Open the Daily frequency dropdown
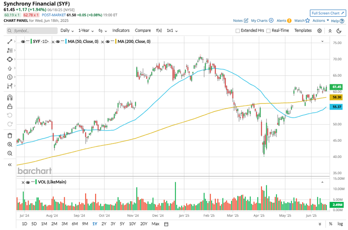Image resolution: width=348 pixels, height=230 pixels. coord(67,30)
